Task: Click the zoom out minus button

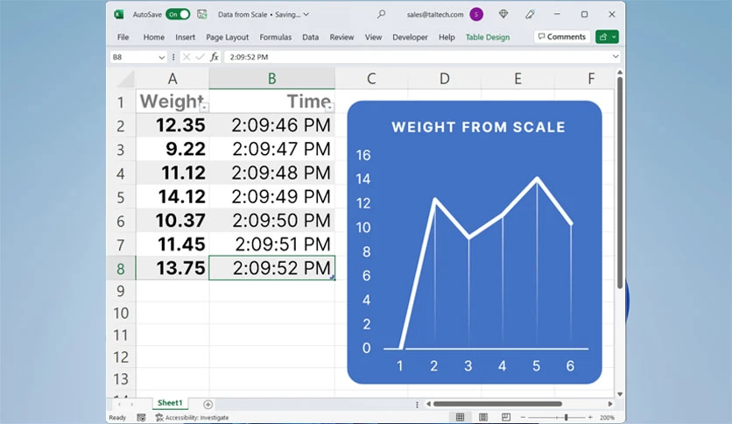Action: pos(524,417)
